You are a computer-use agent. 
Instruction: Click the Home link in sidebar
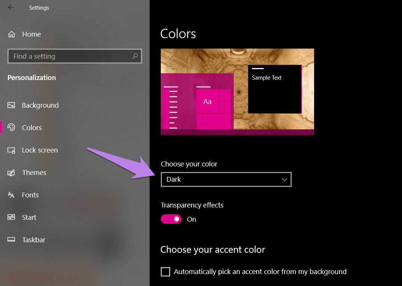(31, 34)
